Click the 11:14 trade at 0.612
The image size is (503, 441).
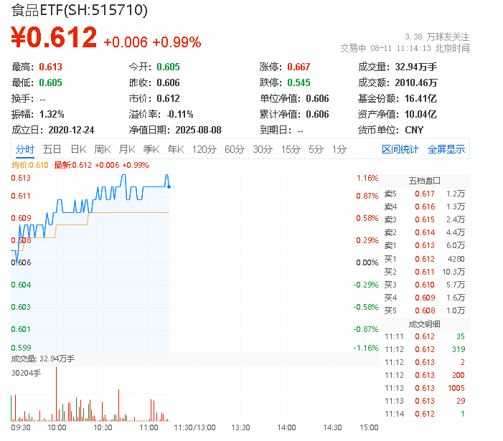425,414
